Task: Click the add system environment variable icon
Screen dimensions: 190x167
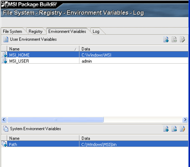Action: tap(166, 129)
